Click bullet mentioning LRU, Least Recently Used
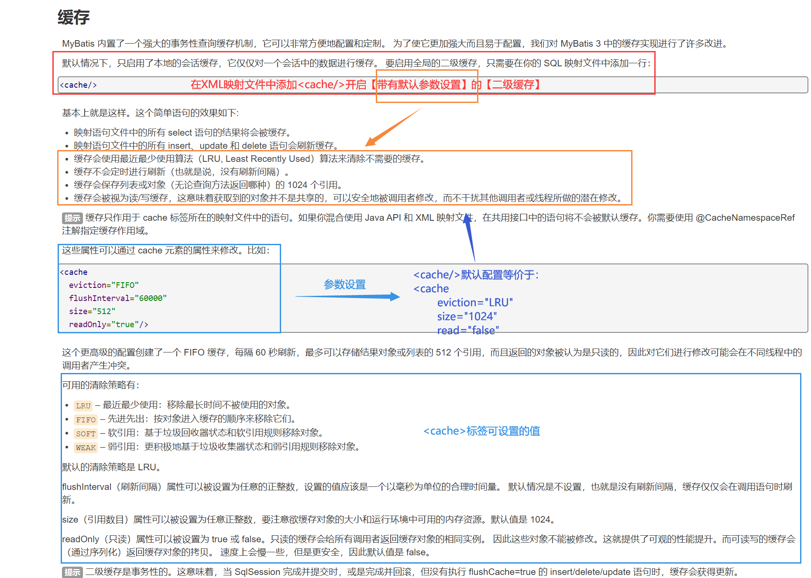The image size is (811, 578). [x=250, y=159]
